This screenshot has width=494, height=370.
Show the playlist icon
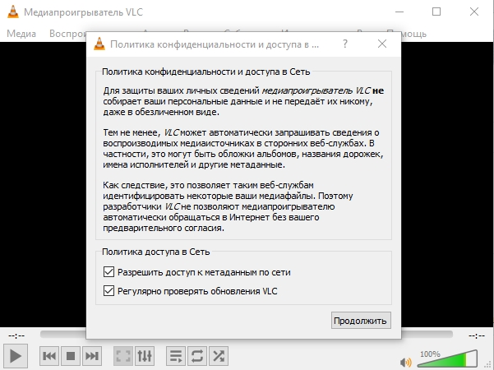point(175,356)
